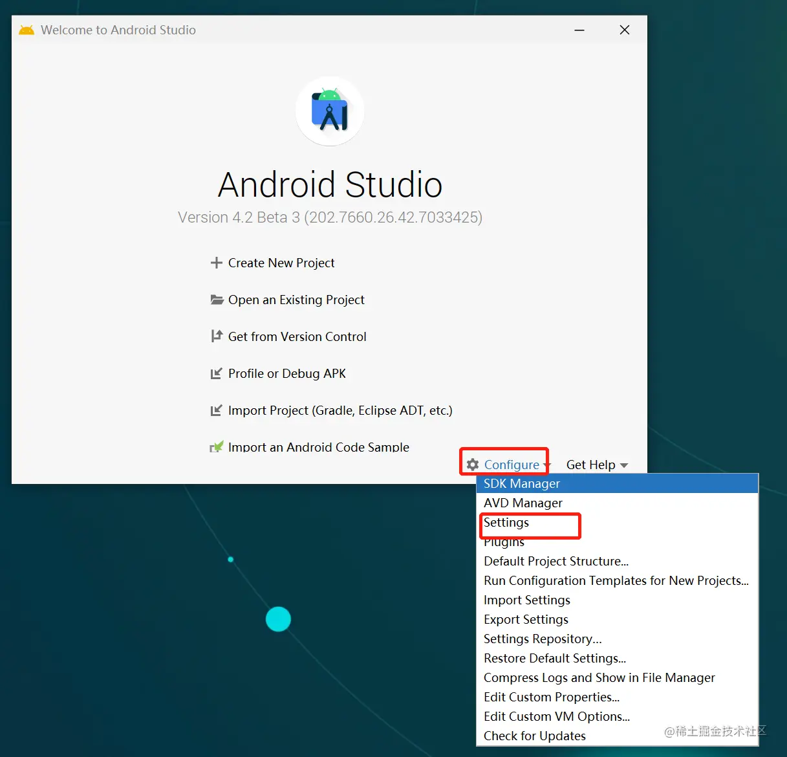
Task: Click the Get Help dropdown arrow
Action: click(624, 465)
